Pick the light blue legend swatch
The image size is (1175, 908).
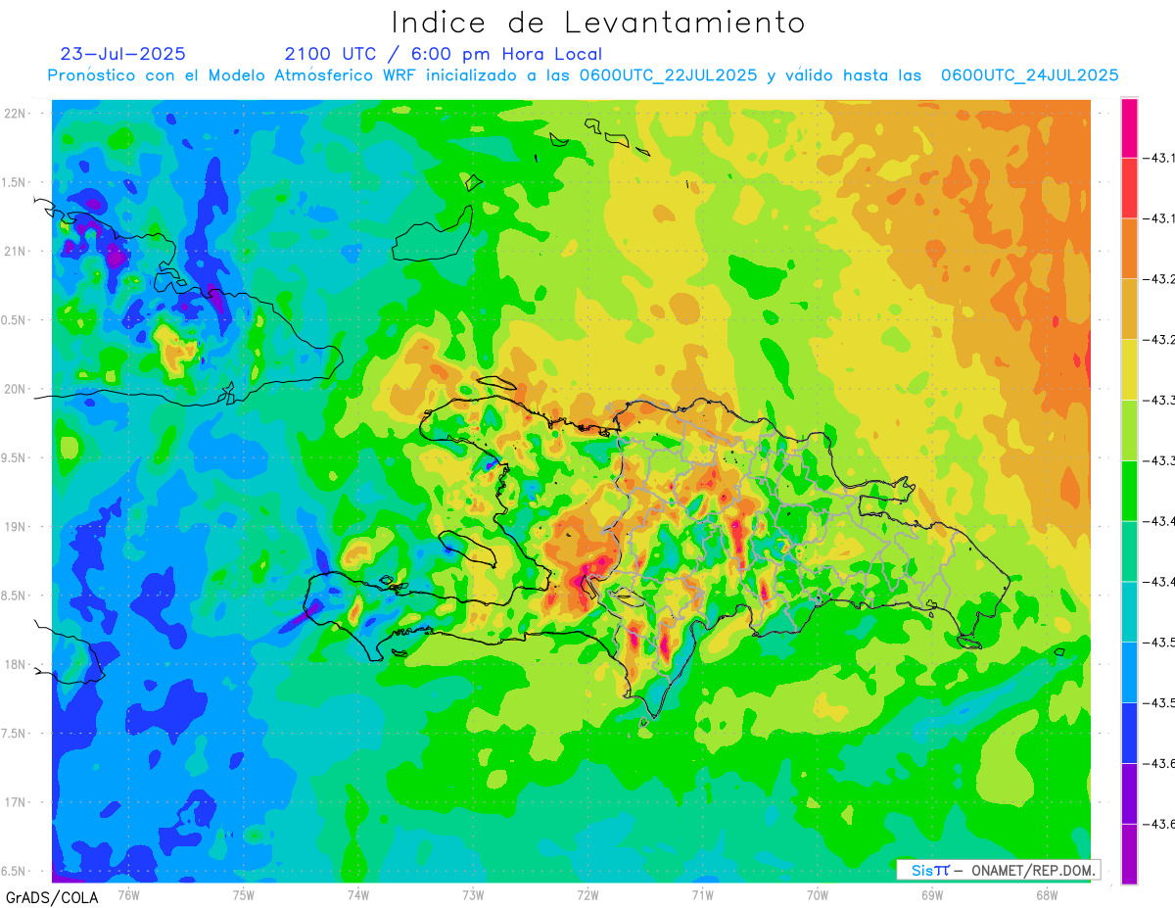pos(1129,672)
